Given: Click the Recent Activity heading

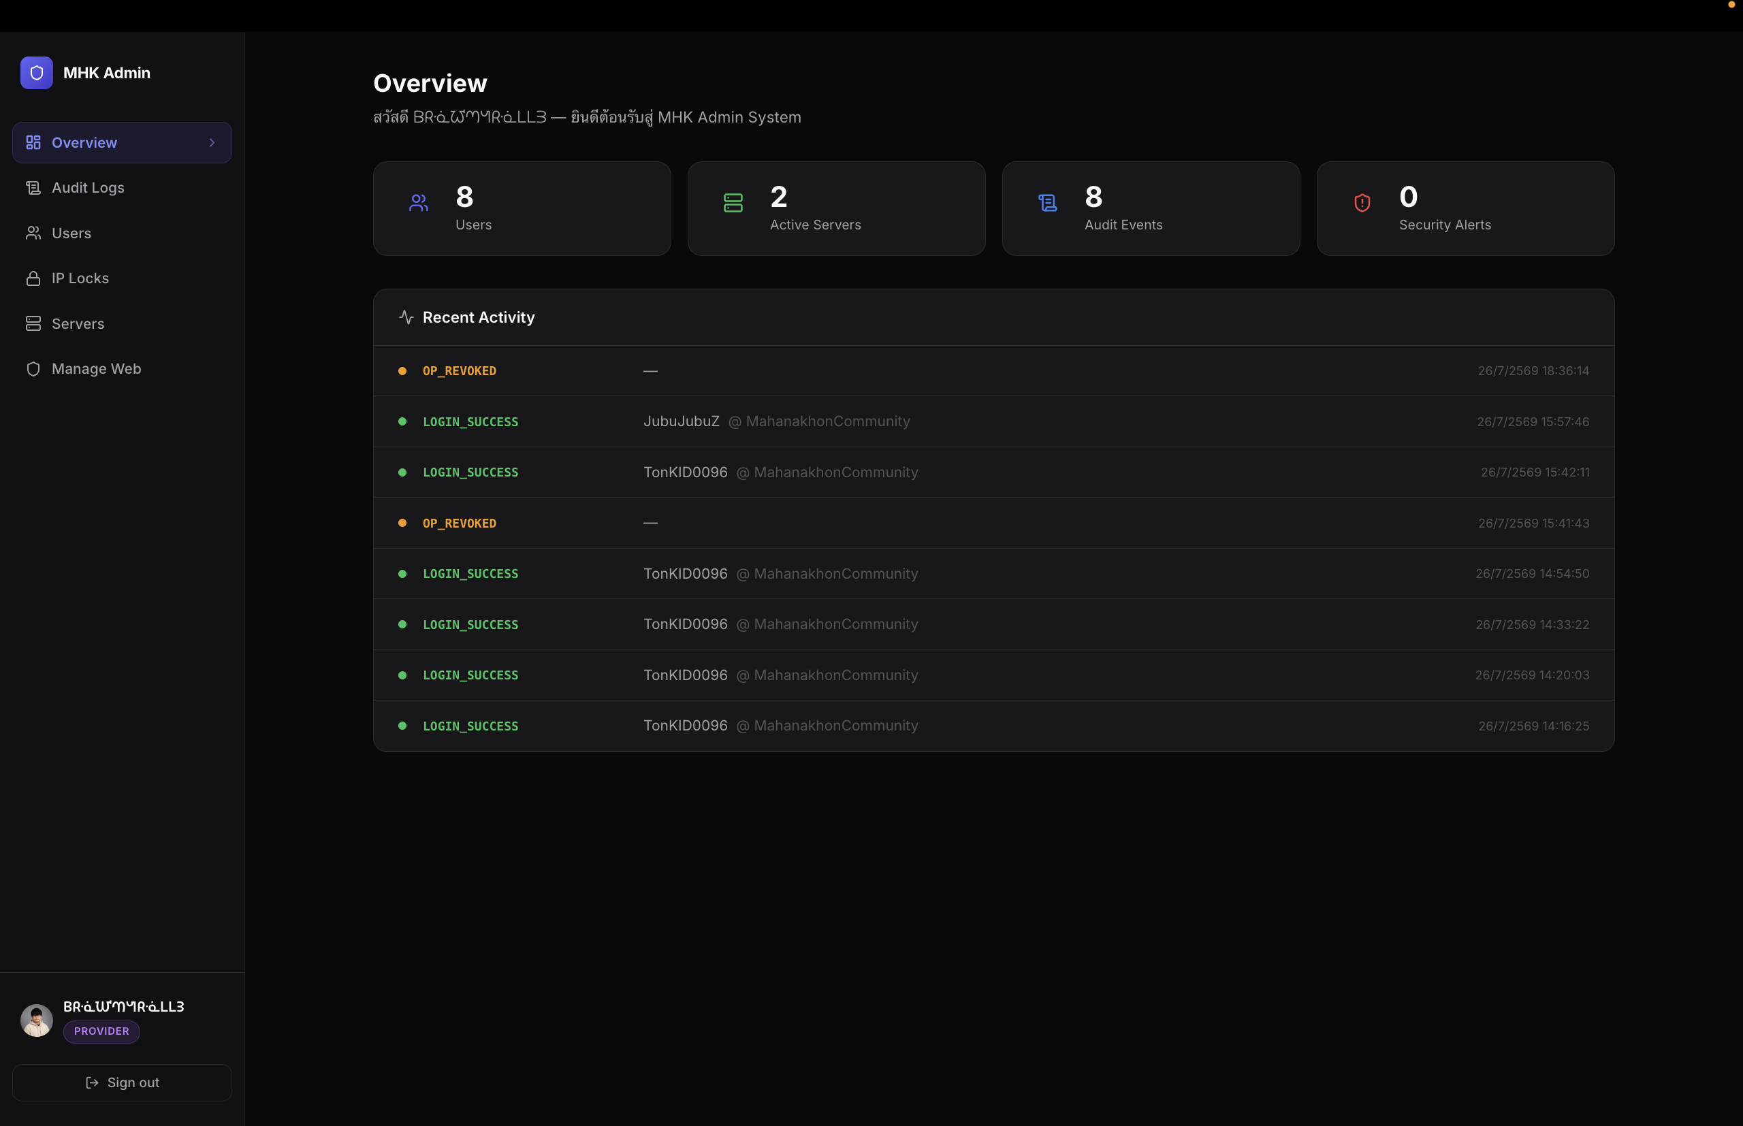Looking at the screenshot, I should pos(479,317).
